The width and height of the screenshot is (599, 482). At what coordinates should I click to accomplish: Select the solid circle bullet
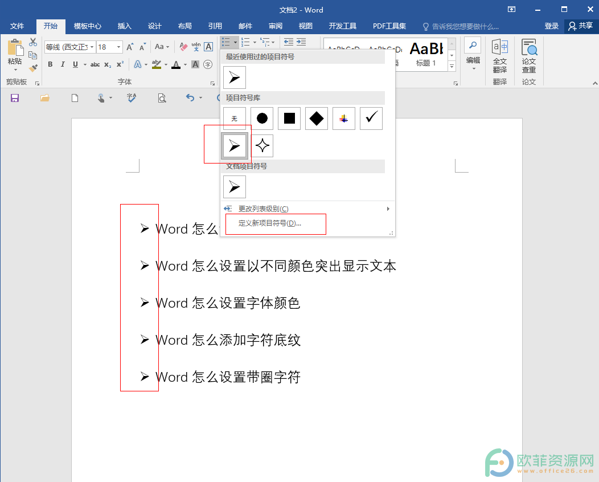pos(262,119)
